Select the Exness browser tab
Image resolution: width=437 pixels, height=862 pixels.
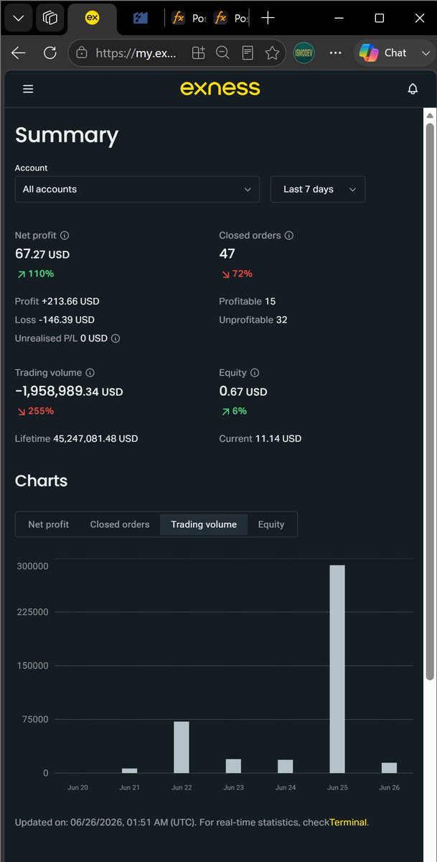pyautogui.click(x=92, y=18)
